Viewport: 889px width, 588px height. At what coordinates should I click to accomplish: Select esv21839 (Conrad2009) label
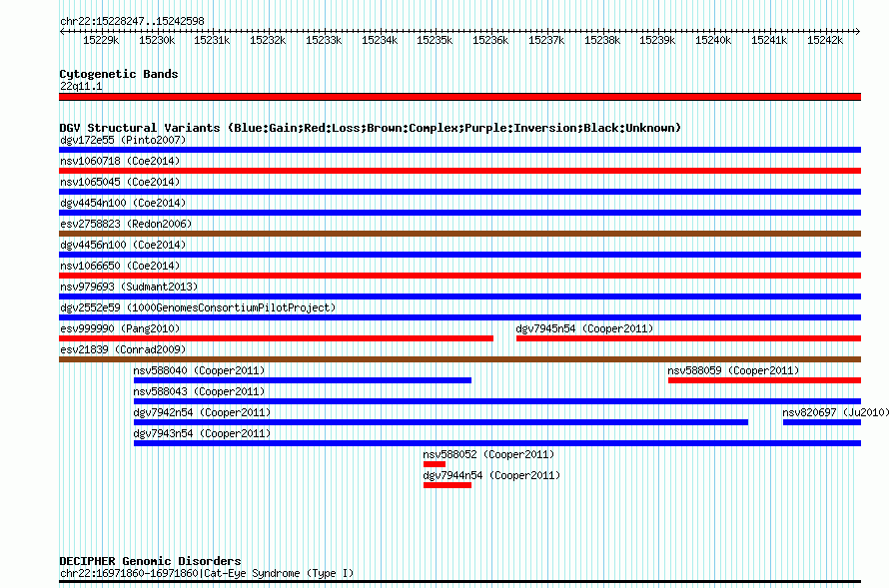123,349
